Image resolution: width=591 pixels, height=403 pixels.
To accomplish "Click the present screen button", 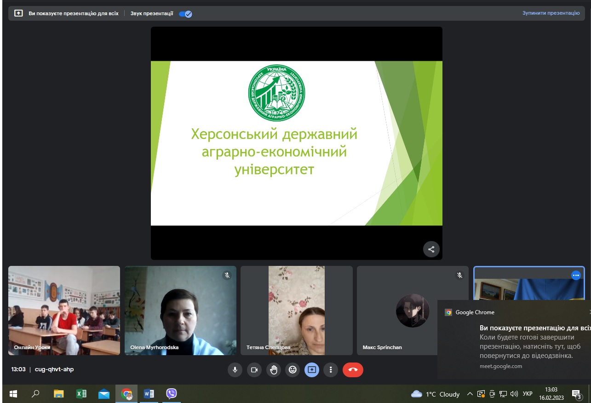I will coord(312,370).
